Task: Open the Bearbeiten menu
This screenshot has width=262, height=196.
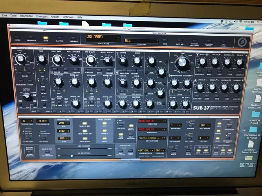Action: 26,16
